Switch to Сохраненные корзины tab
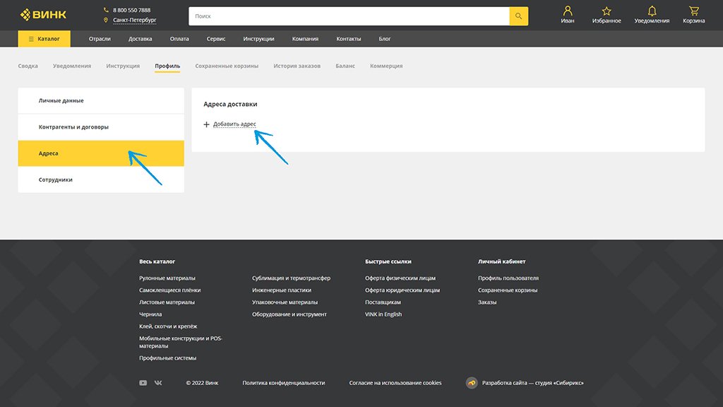The width and height of the screenshot is (723, 407). coord(227,66)
